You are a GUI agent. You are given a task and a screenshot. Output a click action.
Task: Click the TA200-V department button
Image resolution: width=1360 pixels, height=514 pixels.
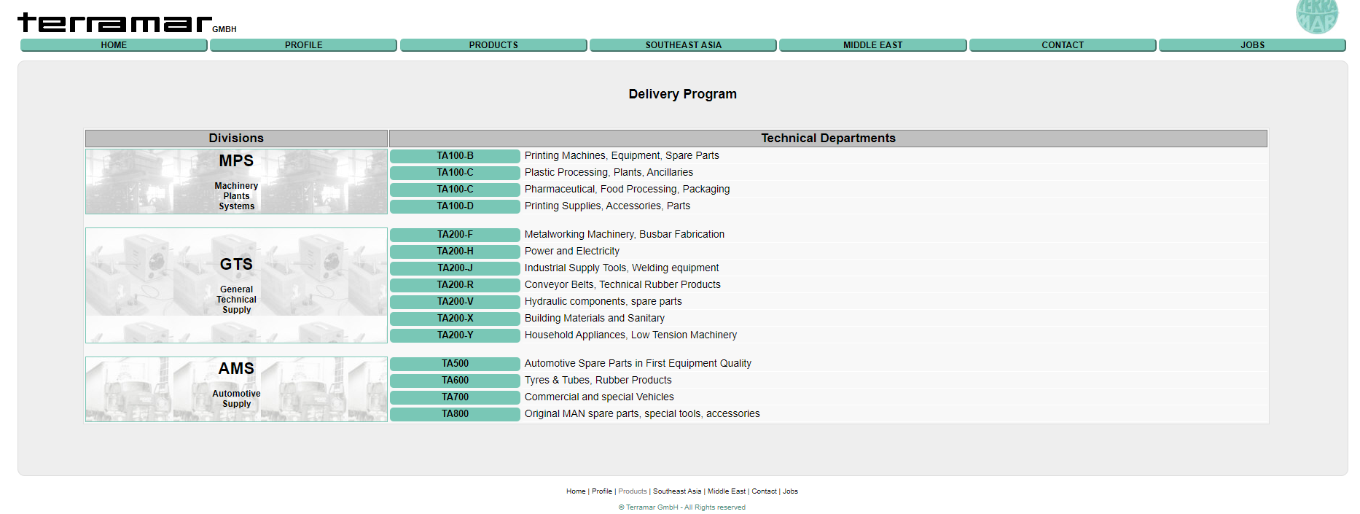coord(455,302)
